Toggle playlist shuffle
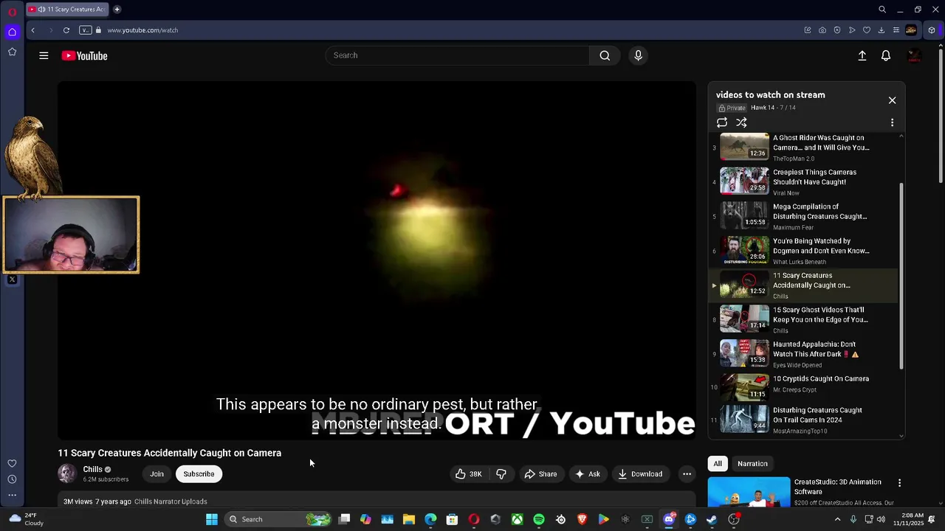945x531 pixels. [x=741, y=123]
